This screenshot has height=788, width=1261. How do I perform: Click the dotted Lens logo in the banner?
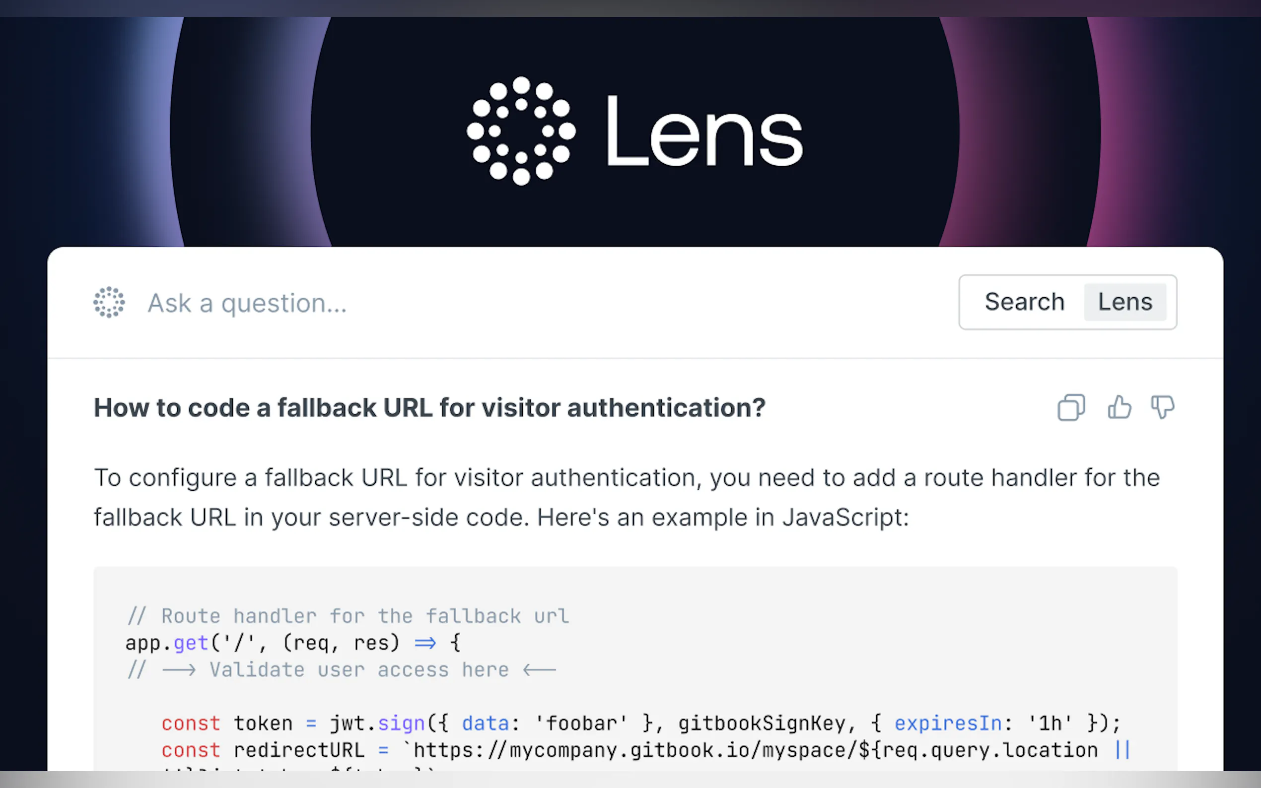tap(521, 131)
